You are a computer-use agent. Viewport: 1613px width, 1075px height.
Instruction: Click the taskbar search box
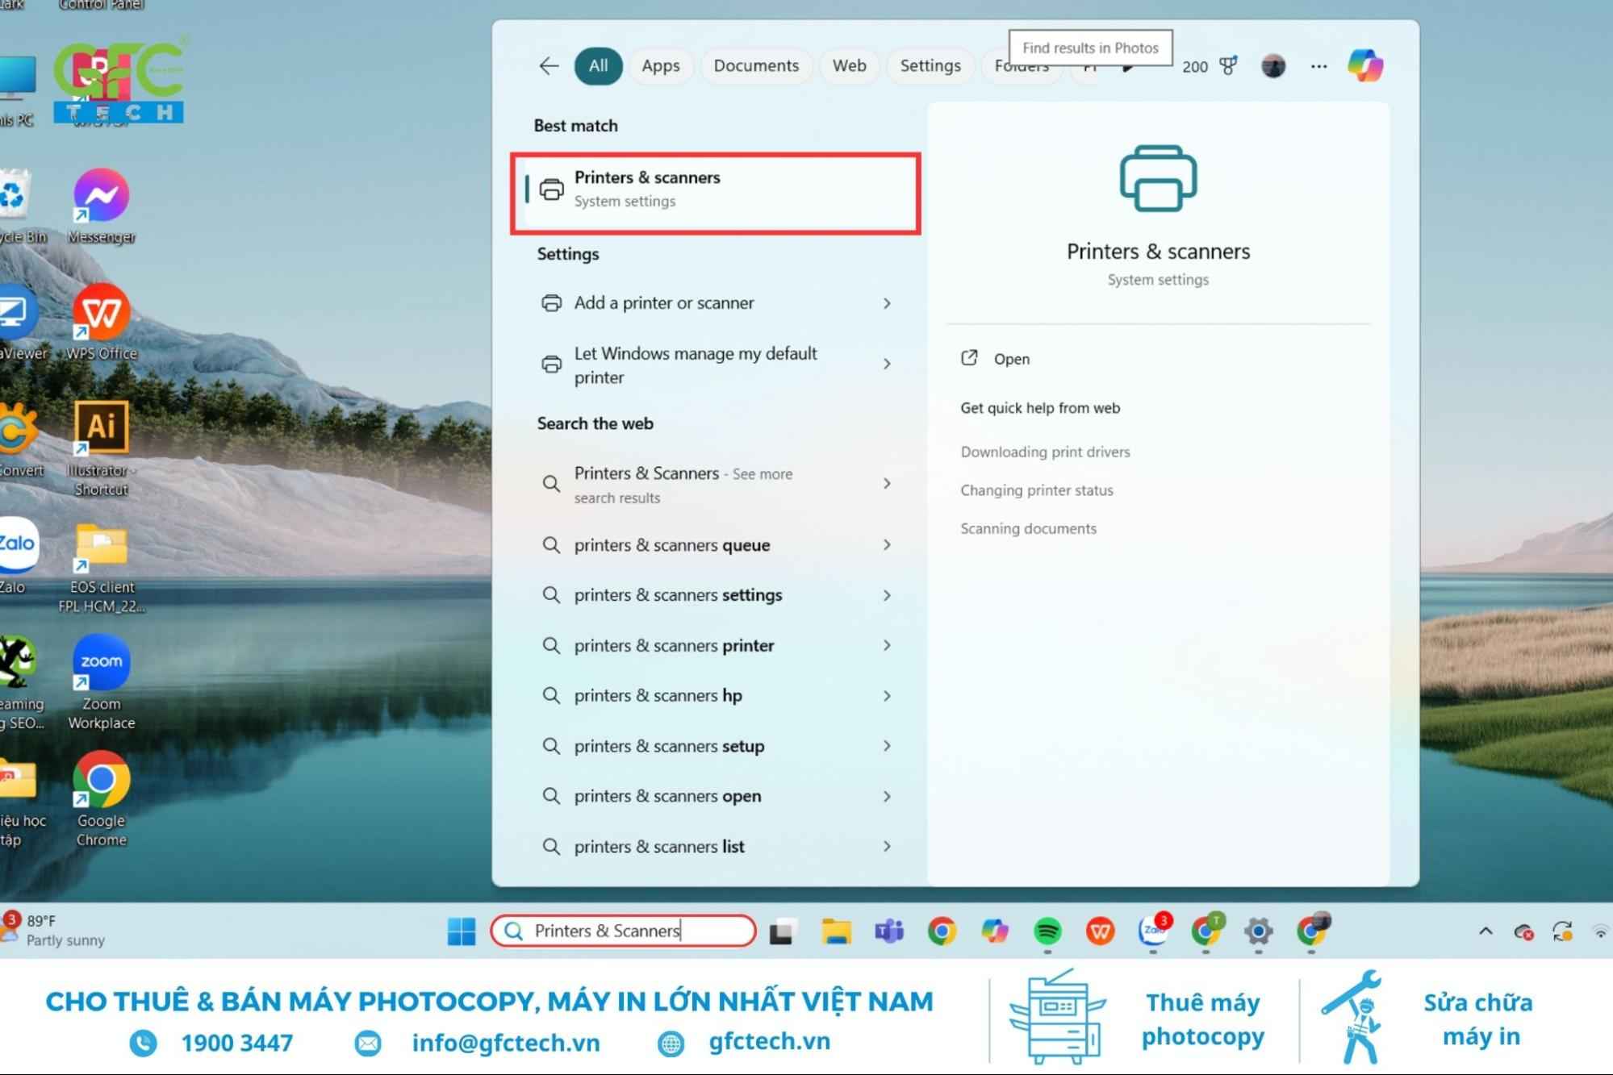coord(623,931)
